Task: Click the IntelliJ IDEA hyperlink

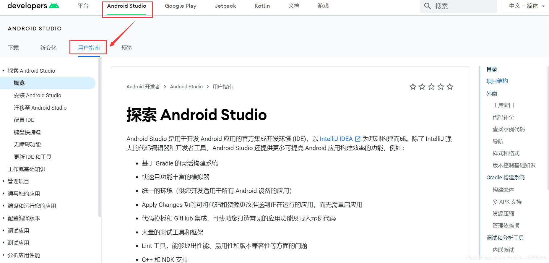Action: [336, 139]
